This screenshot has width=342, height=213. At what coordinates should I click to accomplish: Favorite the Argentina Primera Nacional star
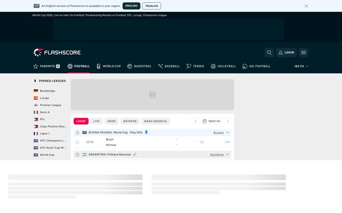click(77, 154)
